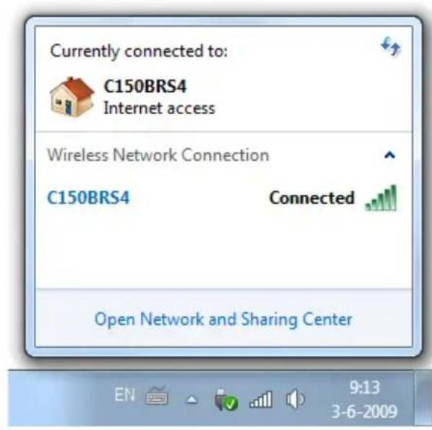Click the Internet access status text

coord(159,108)
